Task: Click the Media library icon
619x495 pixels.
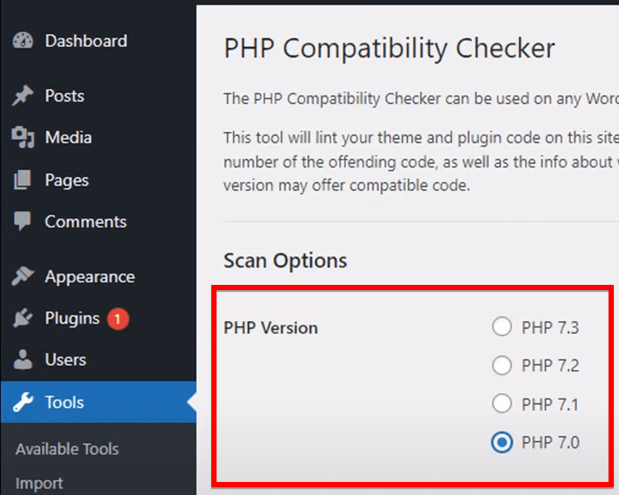Action: (23, 137)
